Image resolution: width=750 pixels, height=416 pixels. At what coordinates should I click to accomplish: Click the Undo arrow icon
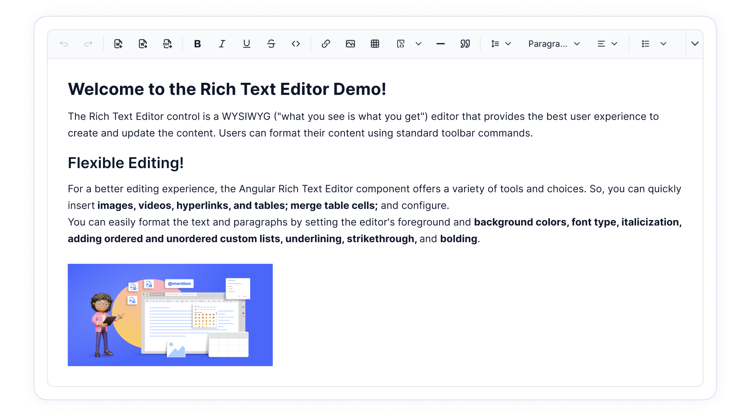tap(64, 44)
